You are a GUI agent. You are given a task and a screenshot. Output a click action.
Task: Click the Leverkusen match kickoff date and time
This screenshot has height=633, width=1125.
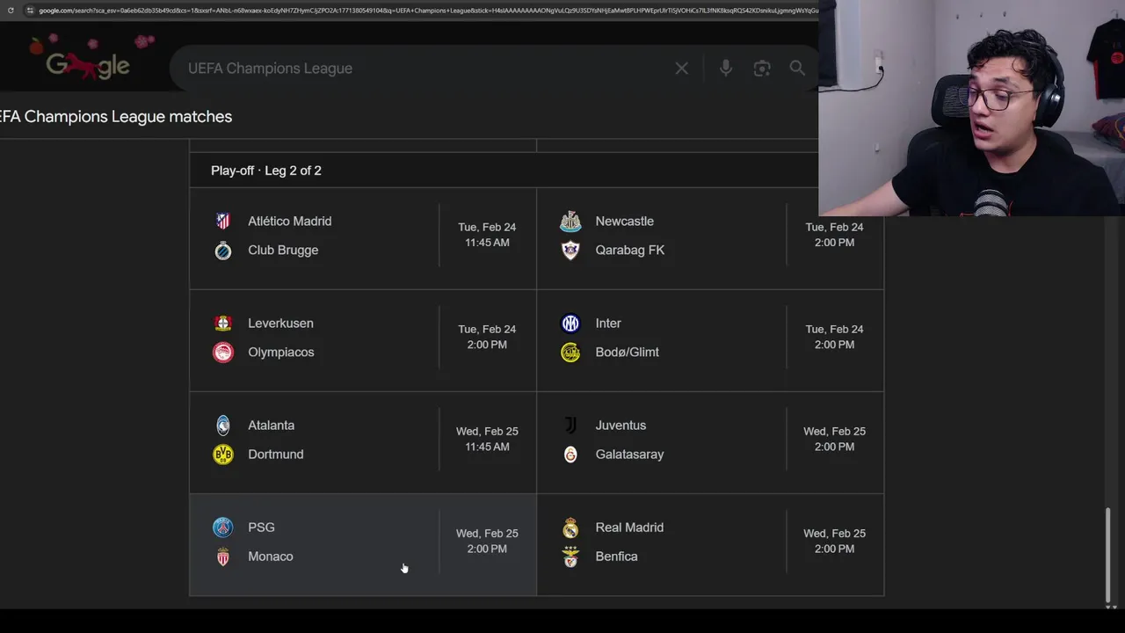[487, 337]
